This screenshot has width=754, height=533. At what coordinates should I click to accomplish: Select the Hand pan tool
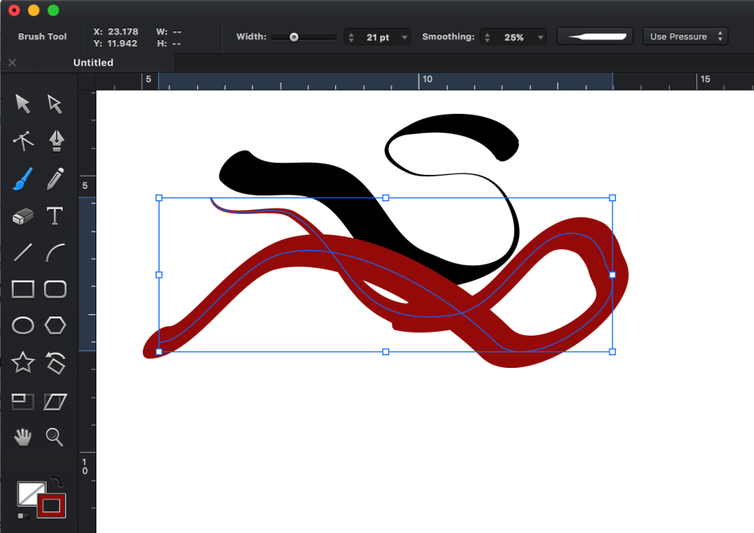pyautogui.click(x=22, y=437)
